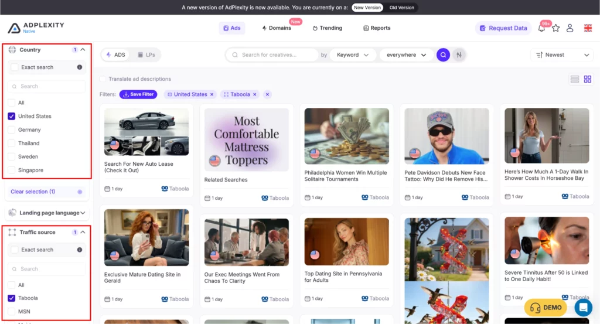The height and width of the screenshot is (324, 600).
Task: Show Country exact search info icon
Action: 80,67
